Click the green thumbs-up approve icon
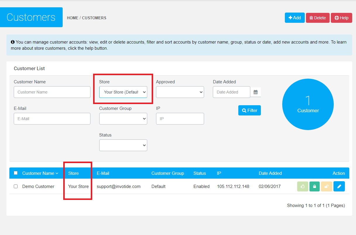356x235 pixels. tap(303, 186)
